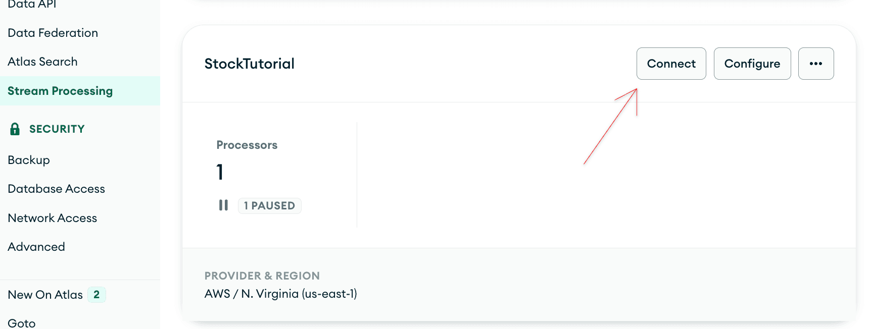Click the New On Atlas badge count
871x329 pixels.
(x=96, y=295)
